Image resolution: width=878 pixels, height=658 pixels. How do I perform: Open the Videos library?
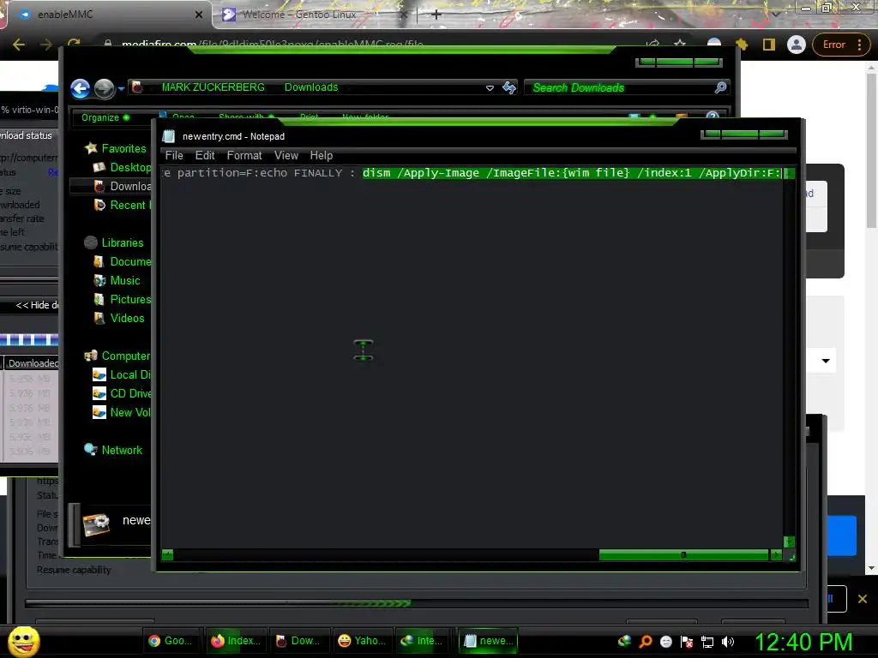pyautogui.click(x=119, y=318)
